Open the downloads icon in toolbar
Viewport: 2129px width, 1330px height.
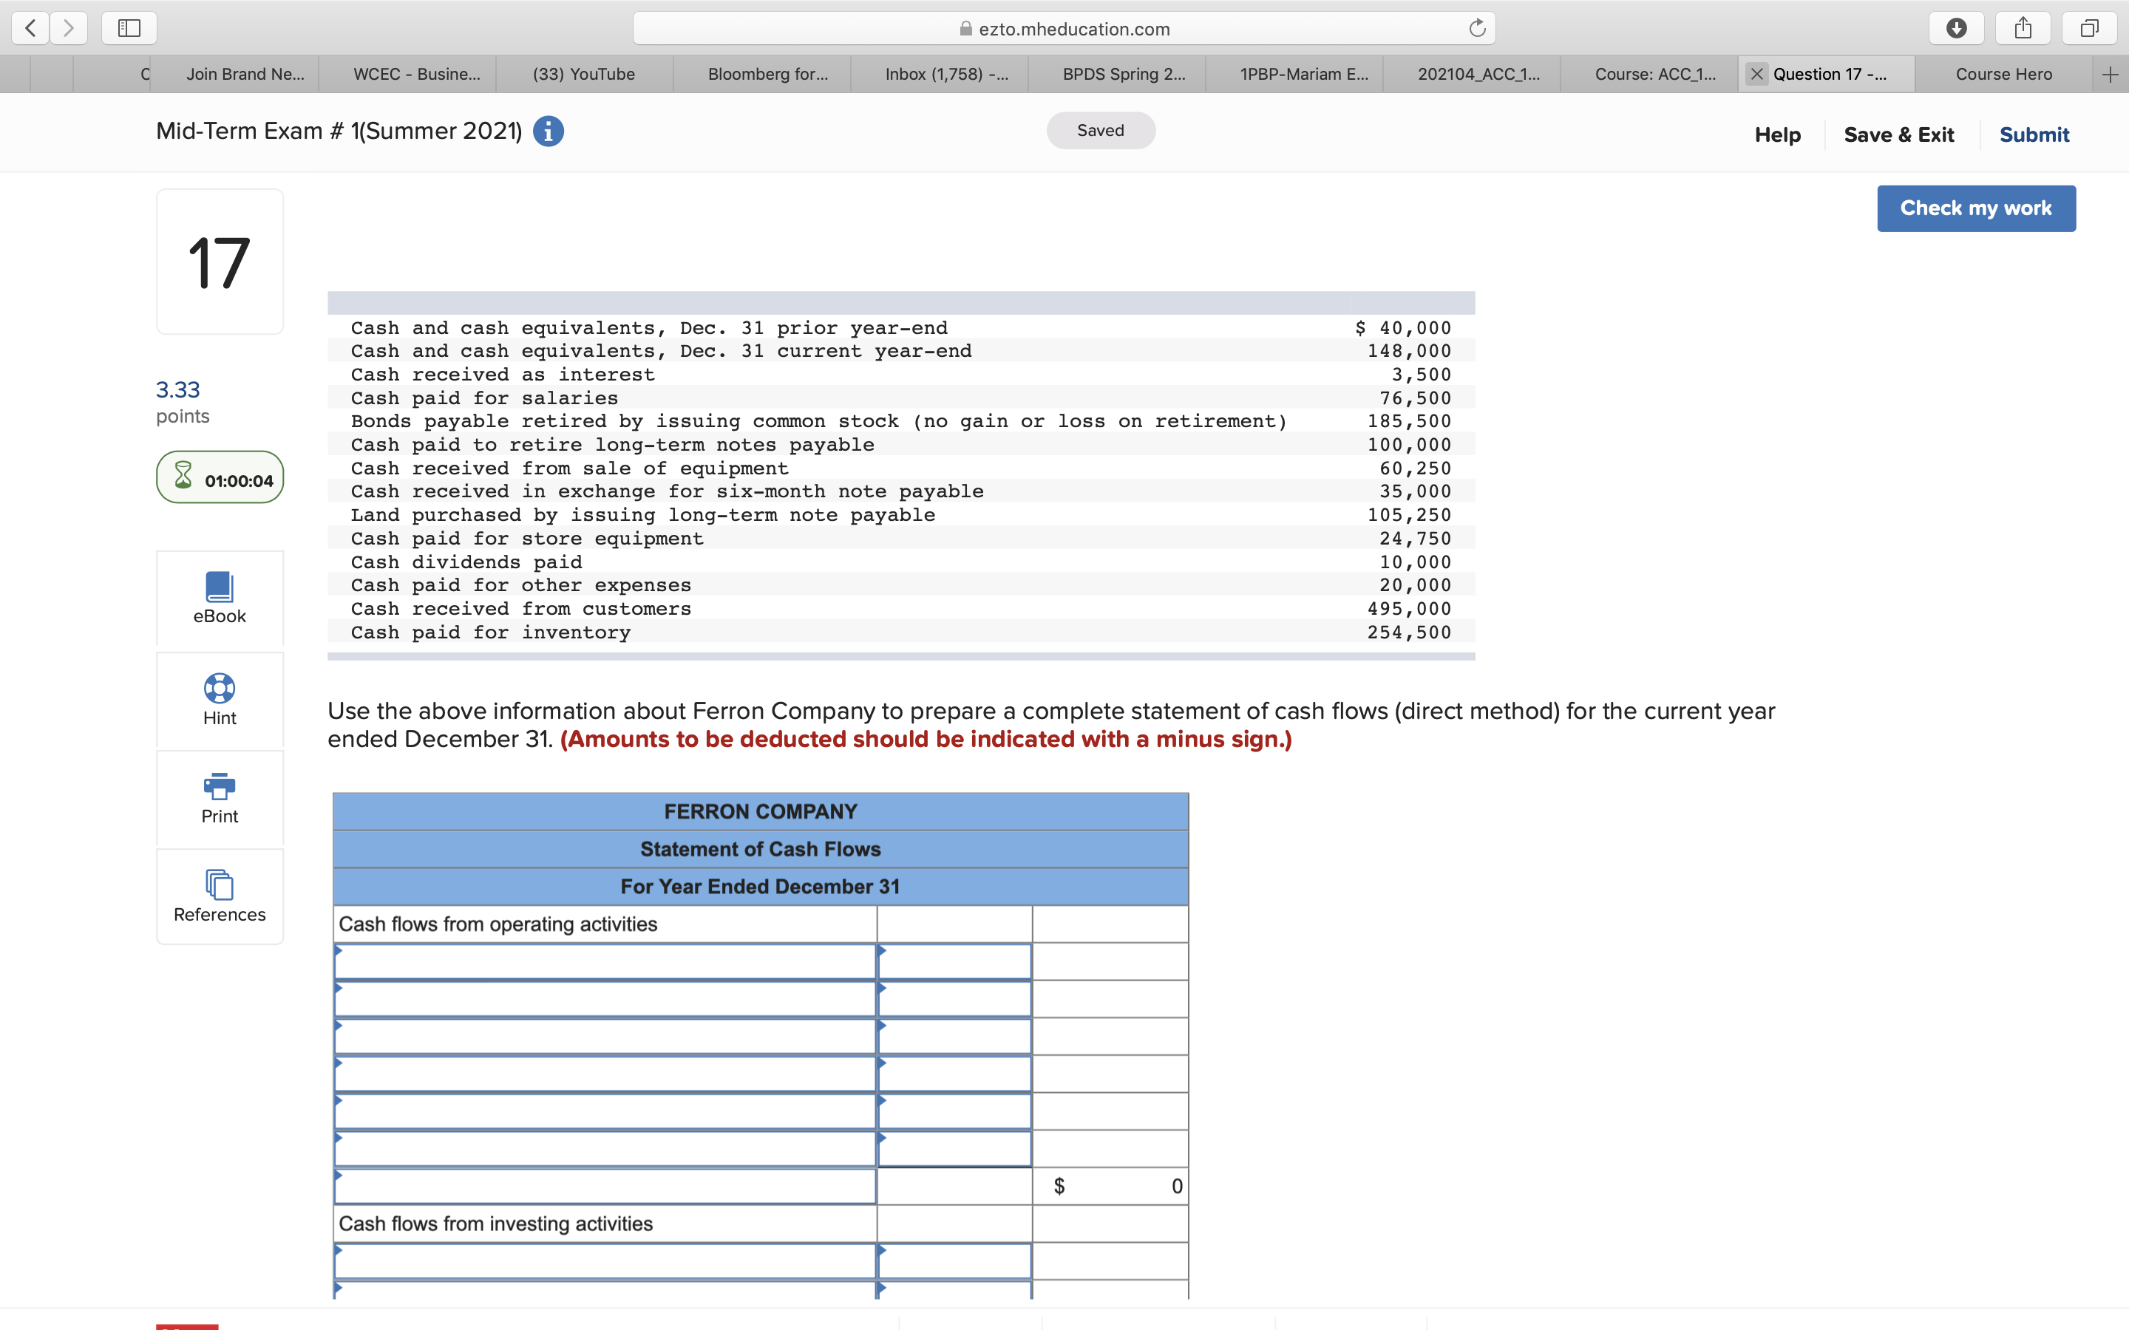point(1956,29)
